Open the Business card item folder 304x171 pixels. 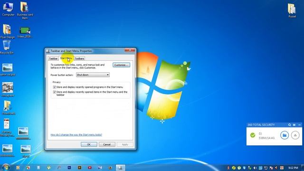(25, 10)
